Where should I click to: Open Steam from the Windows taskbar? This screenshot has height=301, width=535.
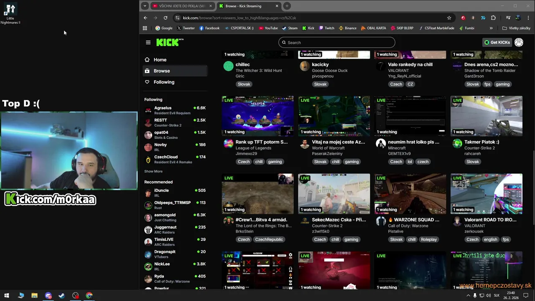(x=61, y=295)
